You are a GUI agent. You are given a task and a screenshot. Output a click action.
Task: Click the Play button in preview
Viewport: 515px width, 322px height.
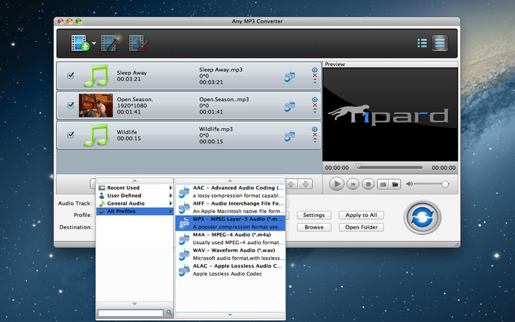tap(337, 184)
